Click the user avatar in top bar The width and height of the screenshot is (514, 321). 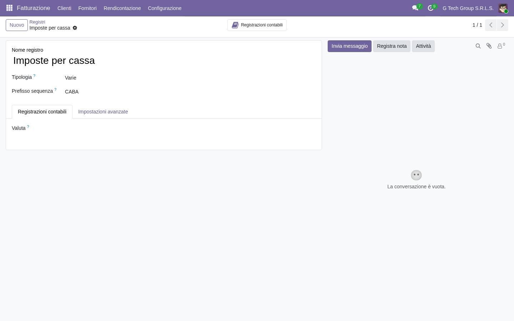[503, 8]
